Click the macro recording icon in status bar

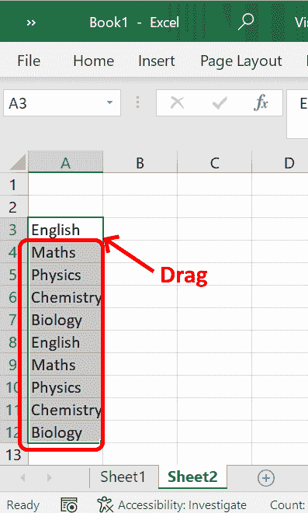69,504
